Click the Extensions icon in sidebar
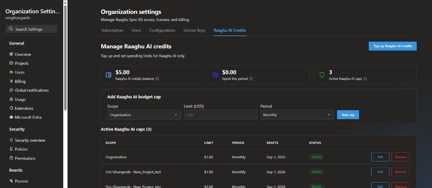 click(11, 108)
